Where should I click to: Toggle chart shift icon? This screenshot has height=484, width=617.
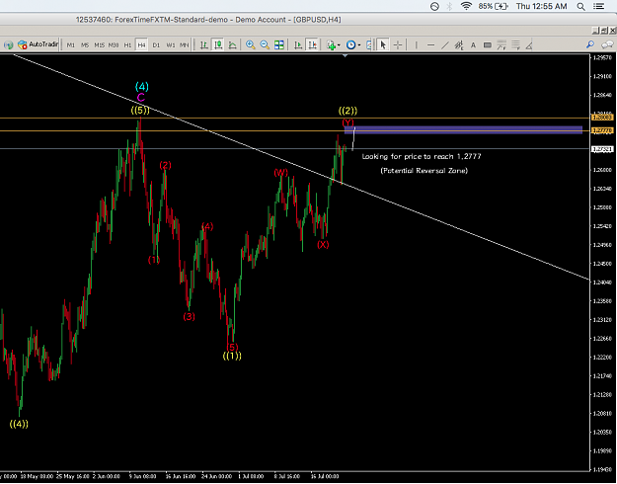(x=312, y=45)
